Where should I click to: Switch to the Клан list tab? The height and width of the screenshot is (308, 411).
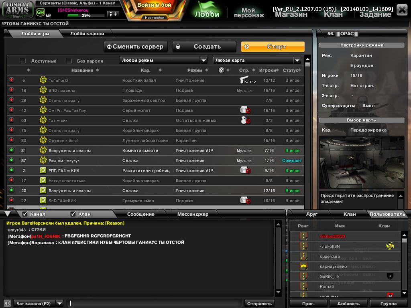350,214
